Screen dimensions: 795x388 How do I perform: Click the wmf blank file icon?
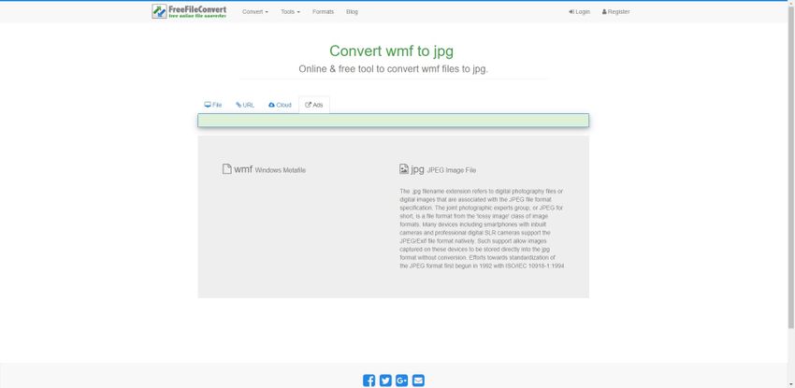(226, 169)
